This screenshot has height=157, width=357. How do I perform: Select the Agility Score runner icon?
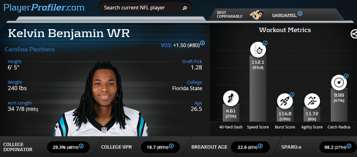(312, 101)
